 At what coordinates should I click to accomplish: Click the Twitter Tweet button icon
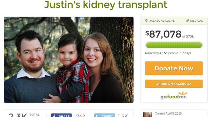[98, 116]
